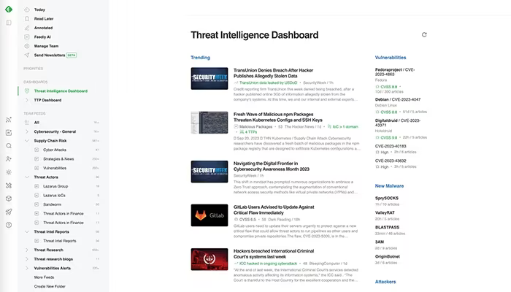Click 'ICC hacked in ongoing cyberattack' tag
This screenshot has height=292, width=511.
pyautogui.click(x=268, y=264)
